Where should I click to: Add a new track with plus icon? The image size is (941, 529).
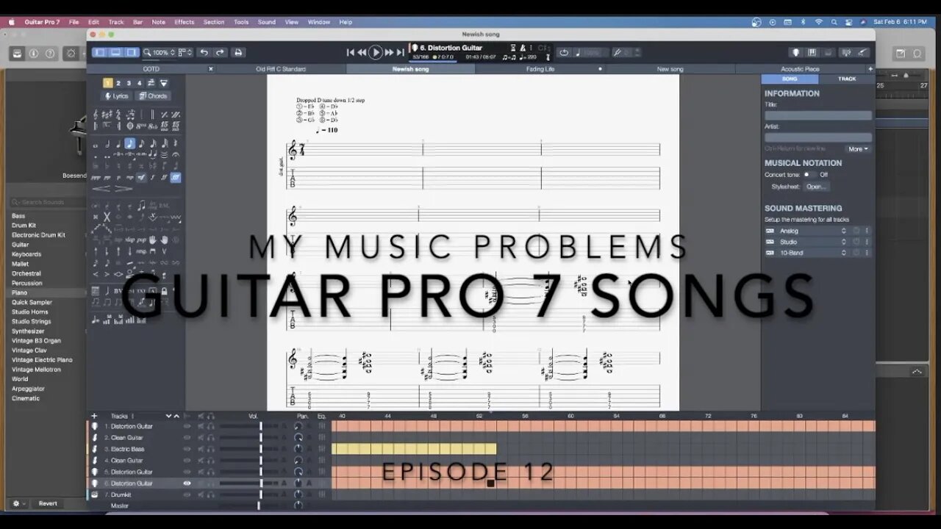[94, 416]
